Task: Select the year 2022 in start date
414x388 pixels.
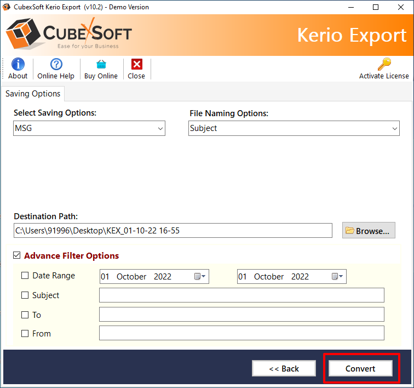Action: (163, 276)
